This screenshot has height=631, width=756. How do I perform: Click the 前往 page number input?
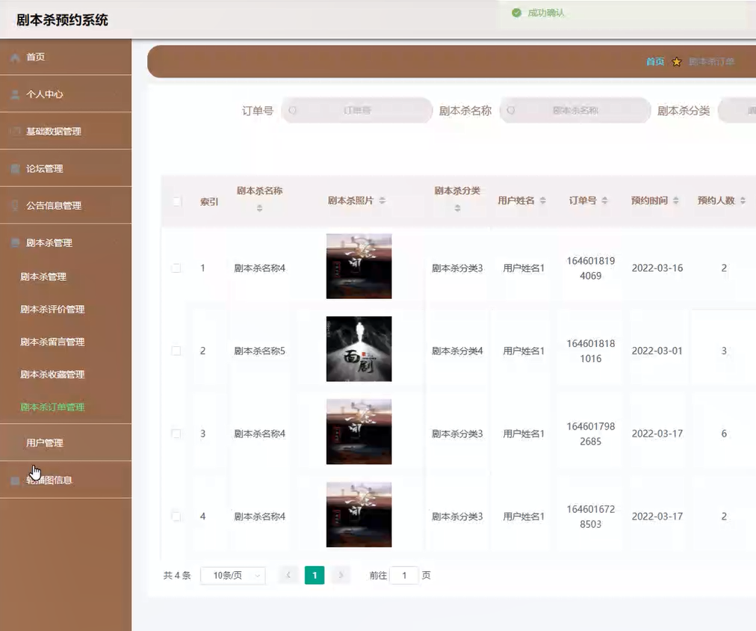point(404,576)
